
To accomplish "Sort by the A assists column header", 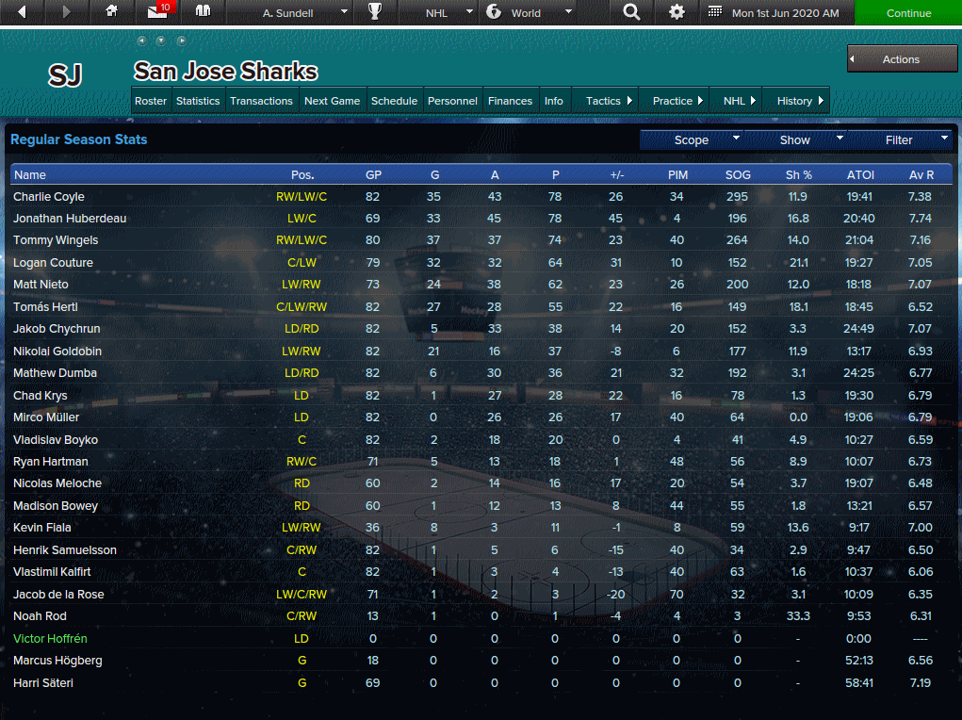I will point(495,175).
